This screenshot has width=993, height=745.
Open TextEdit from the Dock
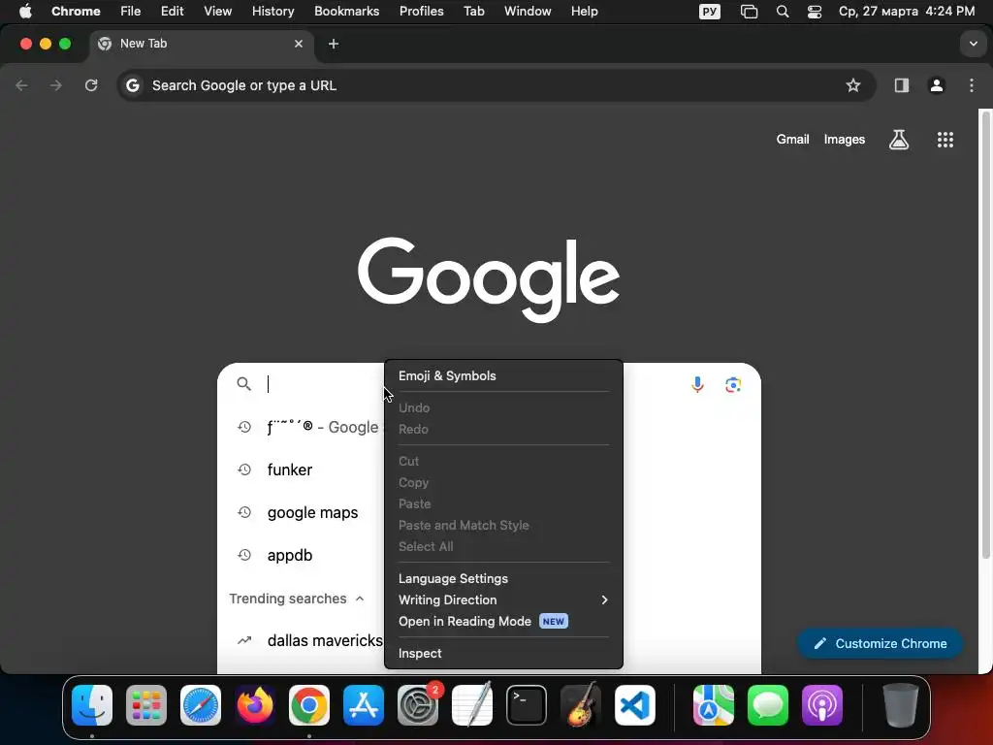click(x=472, y=705)
